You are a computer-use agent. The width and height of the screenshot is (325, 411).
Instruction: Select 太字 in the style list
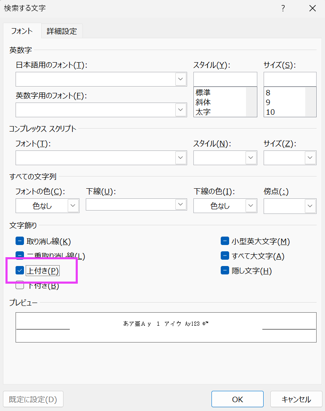203,112
